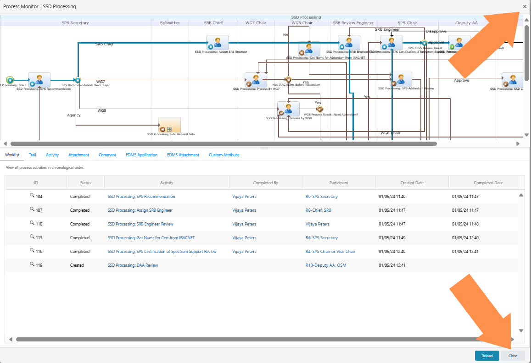Viewport: 531px width, 363px height.
Task: Switch to the Trail tab
Action: (32, 154)
